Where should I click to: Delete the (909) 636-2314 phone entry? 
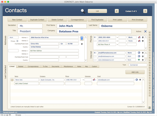143,41
